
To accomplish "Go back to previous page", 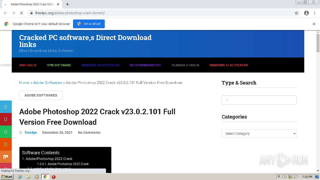I will tap(5, 13).
